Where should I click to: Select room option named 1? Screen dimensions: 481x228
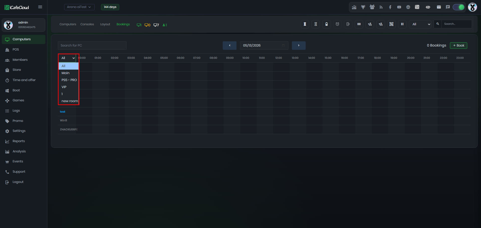pyautogui.click(x=68, y=94)
